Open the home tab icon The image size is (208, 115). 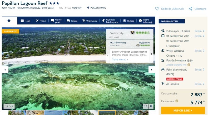tap(9, 21)
